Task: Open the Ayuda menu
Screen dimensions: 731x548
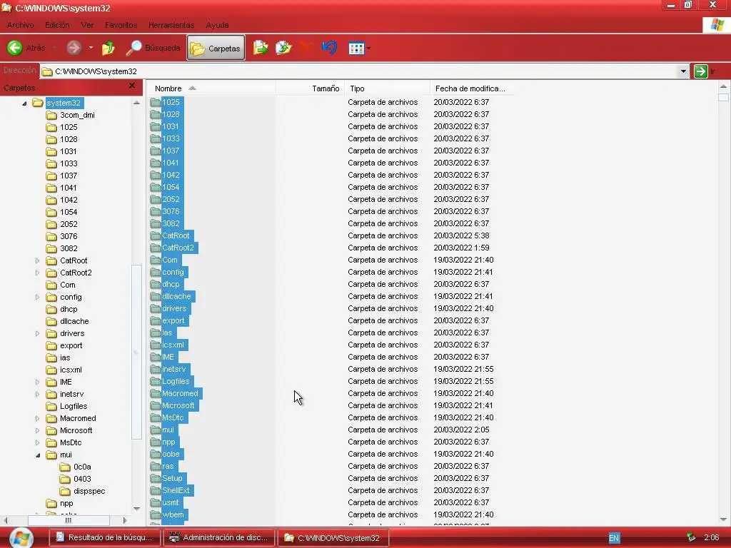Action: pos(217,25)
